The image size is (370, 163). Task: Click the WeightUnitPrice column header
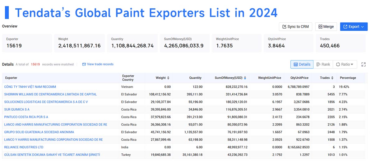[270, 78]
